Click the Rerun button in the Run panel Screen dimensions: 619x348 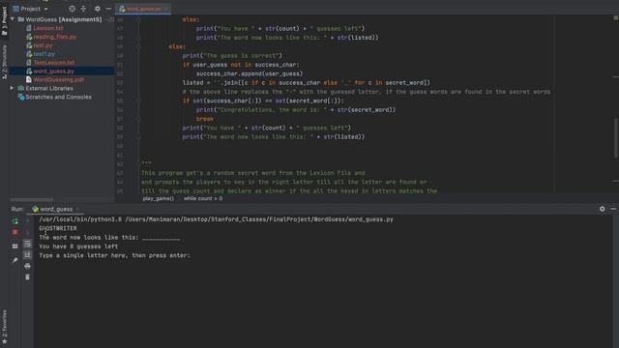tap(15, 221)
